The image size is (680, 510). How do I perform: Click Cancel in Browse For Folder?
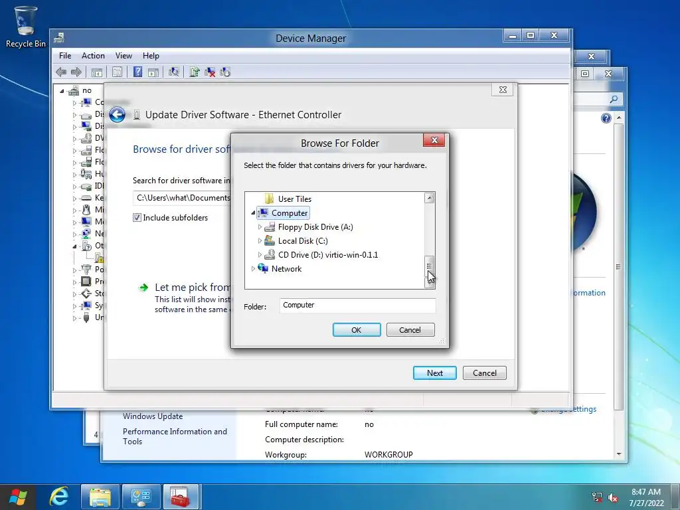(410, 329)
